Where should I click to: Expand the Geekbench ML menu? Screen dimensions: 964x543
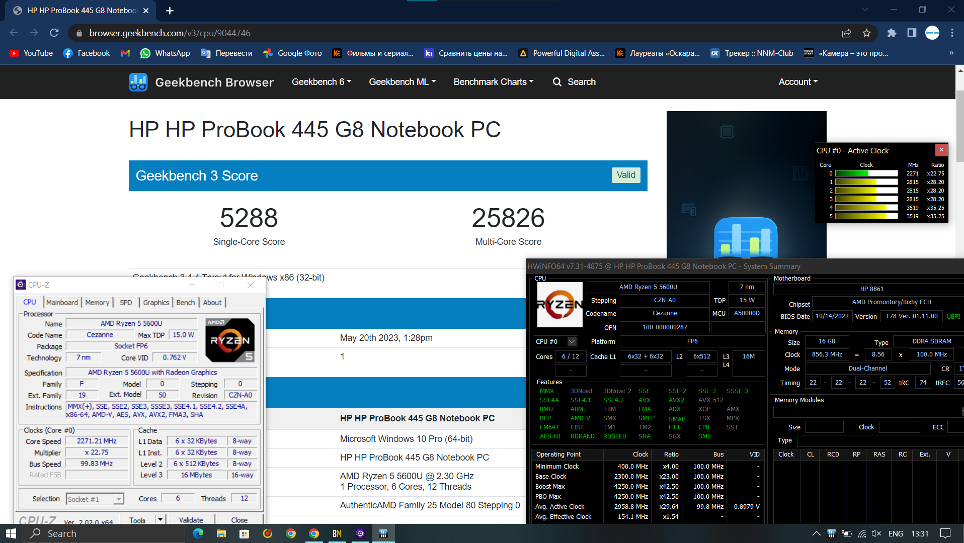click(x=403, y=82)
